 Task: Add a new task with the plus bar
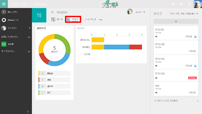pyautogui.click(x=176, y=22)
